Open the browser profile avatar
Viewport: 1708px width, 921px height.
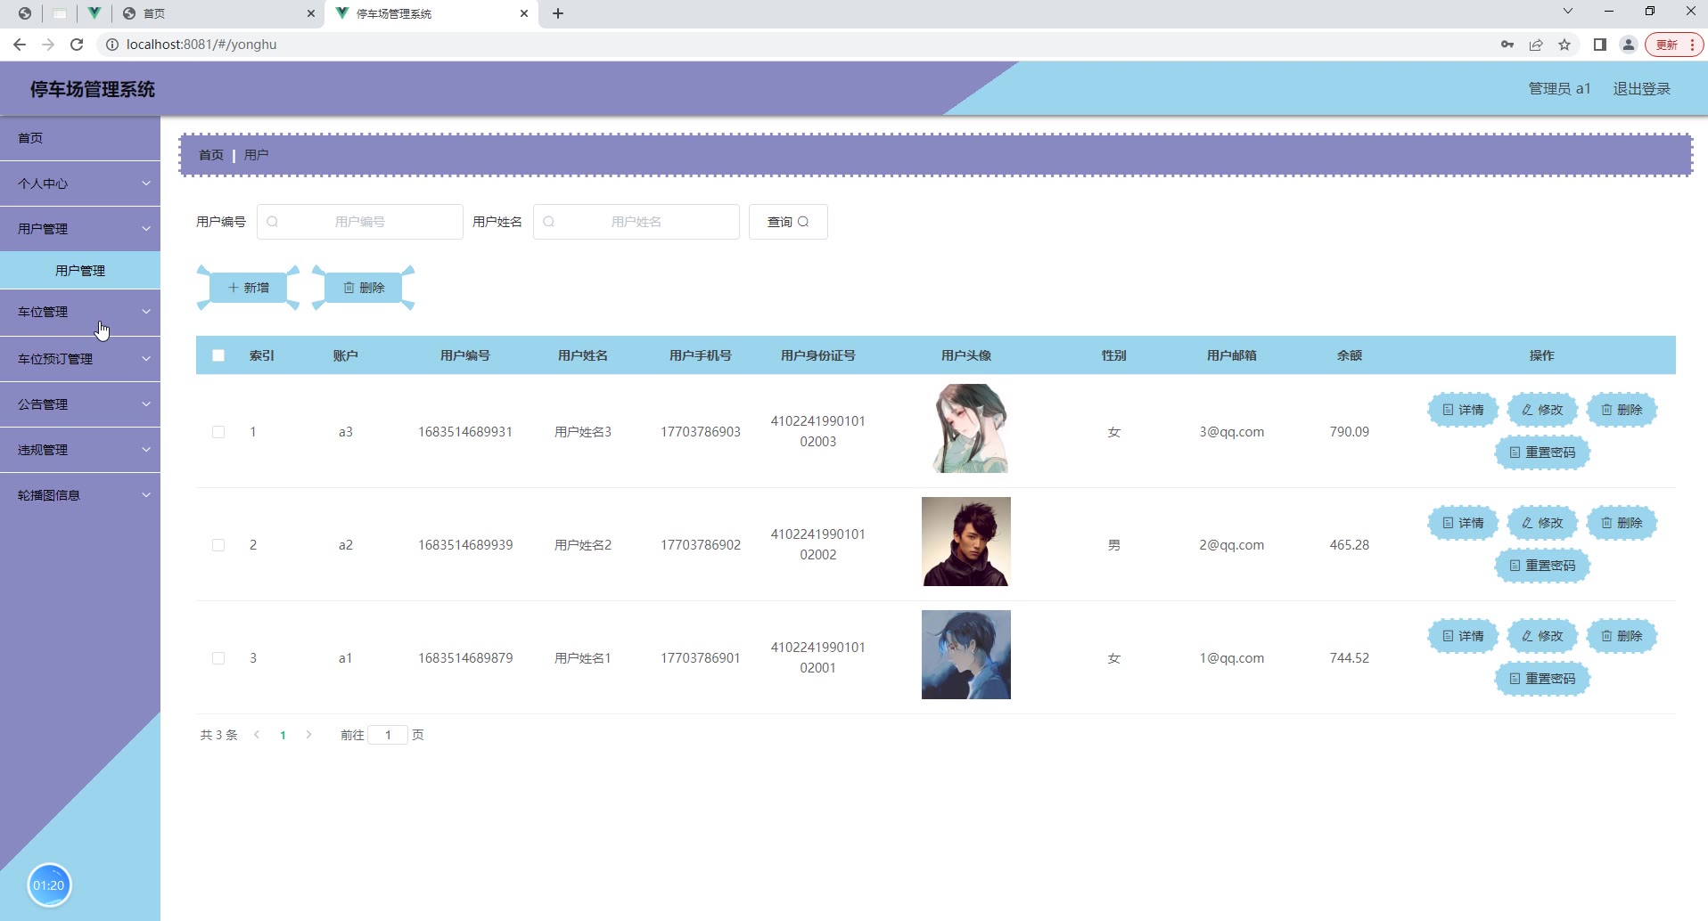pyautogui.click(x=1629, y=45)
